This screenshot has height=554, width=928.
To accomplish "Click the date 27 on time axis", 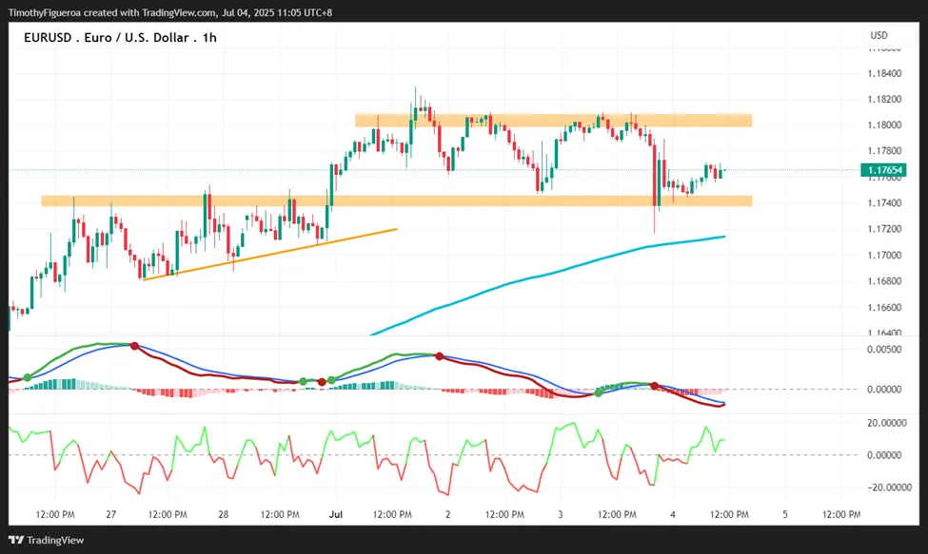I will point(111,514).
